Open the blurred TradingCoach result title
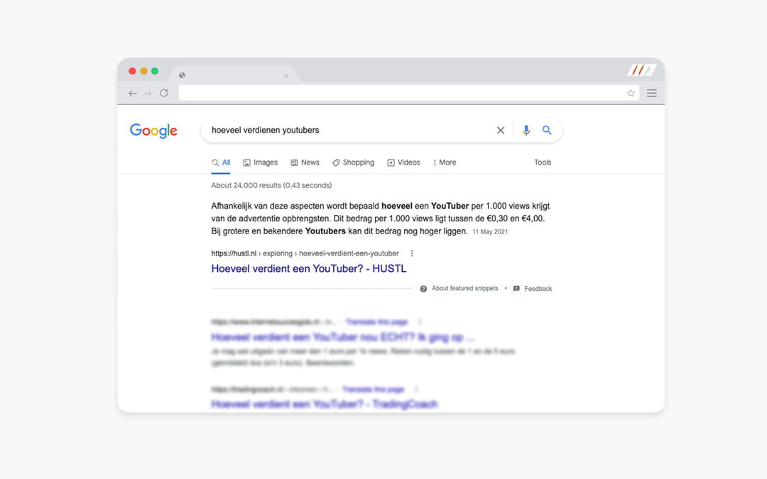This screenshot has width=767, height=479. tap(325, 404)
